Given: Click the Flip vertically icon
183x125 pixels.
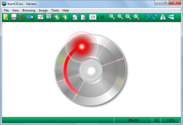Looking at the screenshot, I should click(x=171, y=17).
